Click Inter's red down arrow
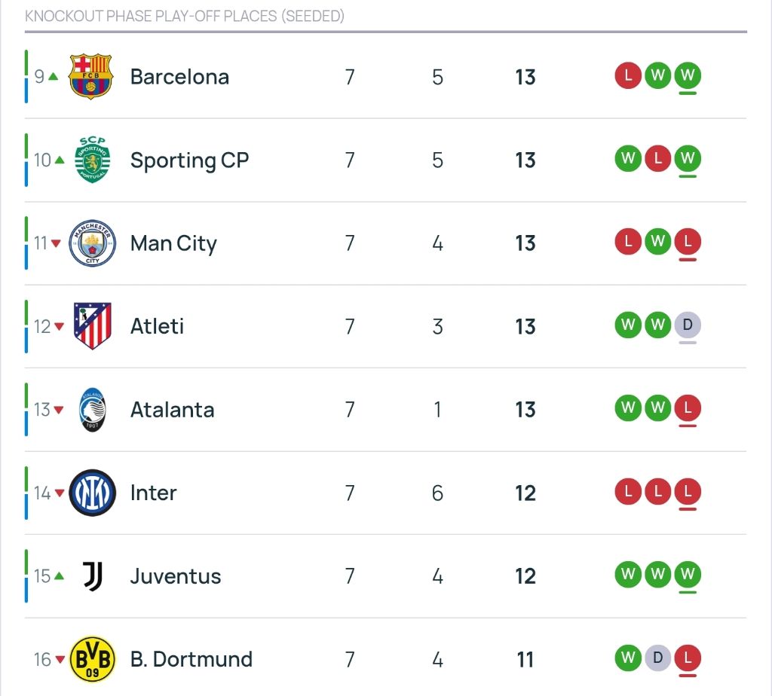The image size is (772, 696). (x=60, y=493)
